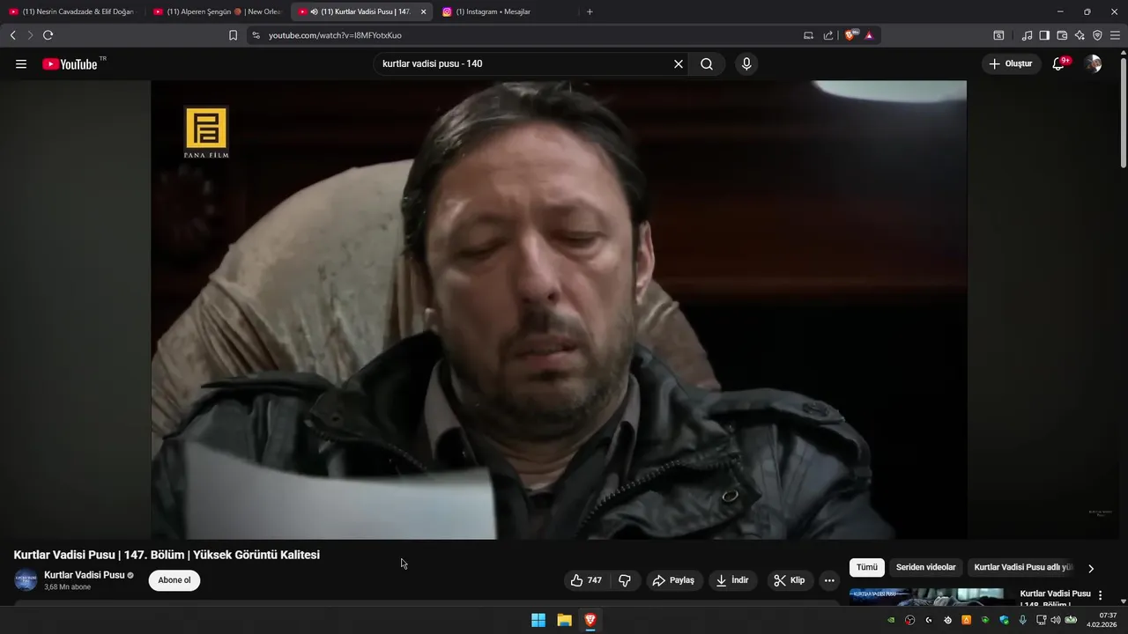The width and height of the screenshot is (1128, 634).
Task: Open the Brave main menu
Action: [1115, 35]
